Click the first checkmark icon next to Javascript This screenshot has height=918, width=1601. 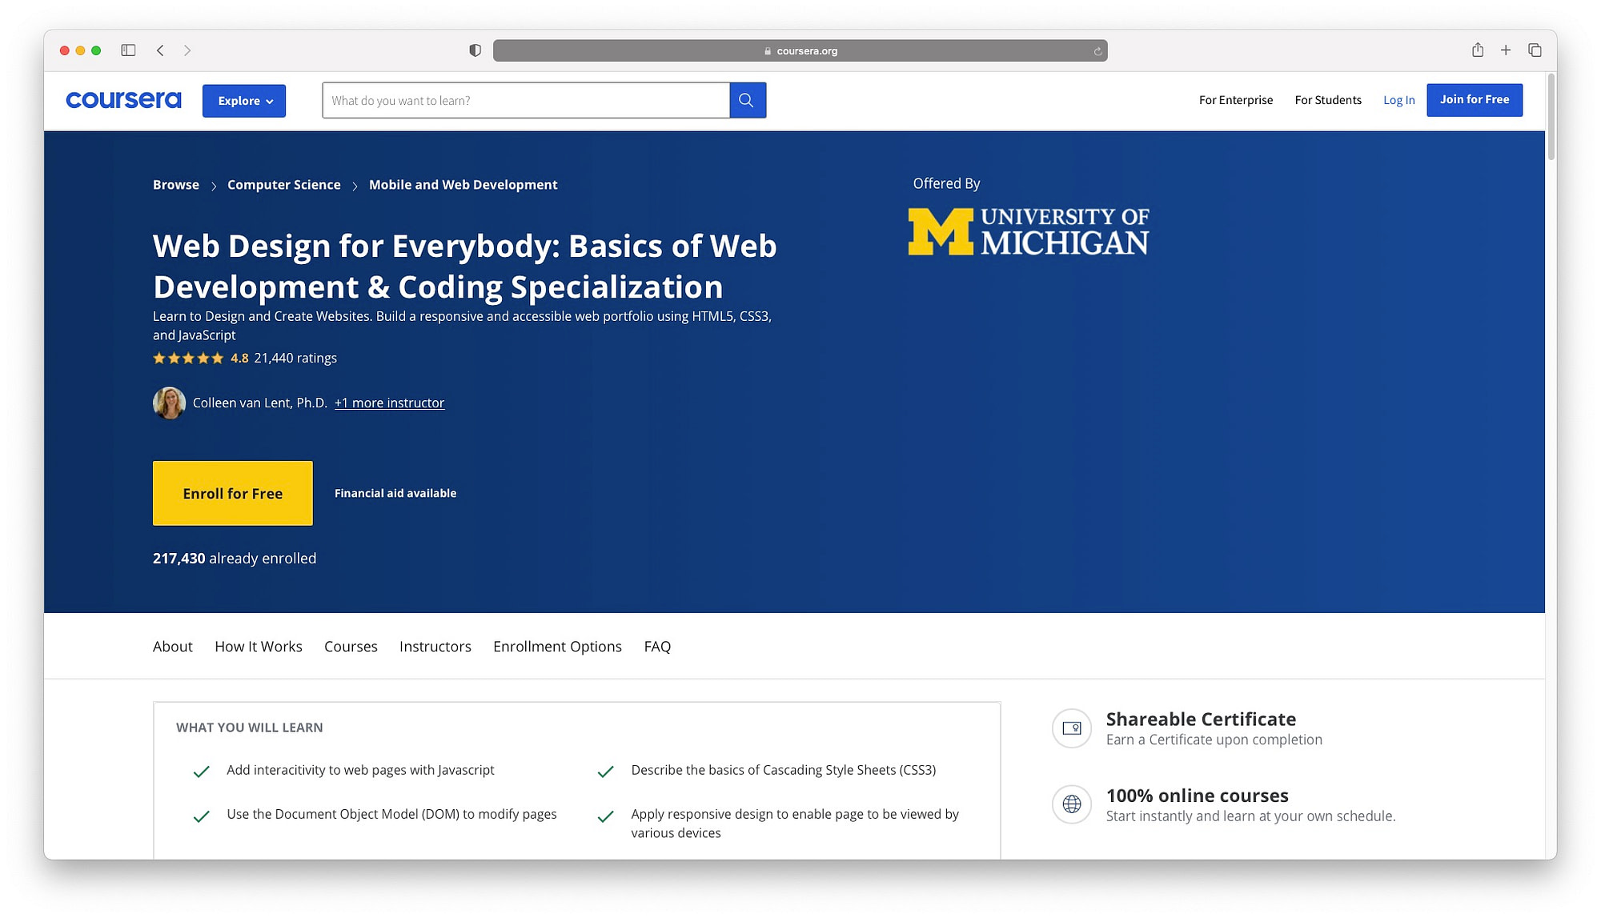coord(201,770)
